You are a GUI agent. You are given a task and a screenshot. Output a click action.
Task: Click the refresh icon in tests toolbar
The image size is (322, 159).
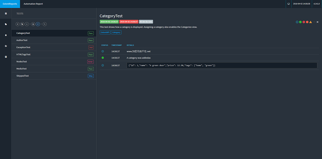[38, 24]
